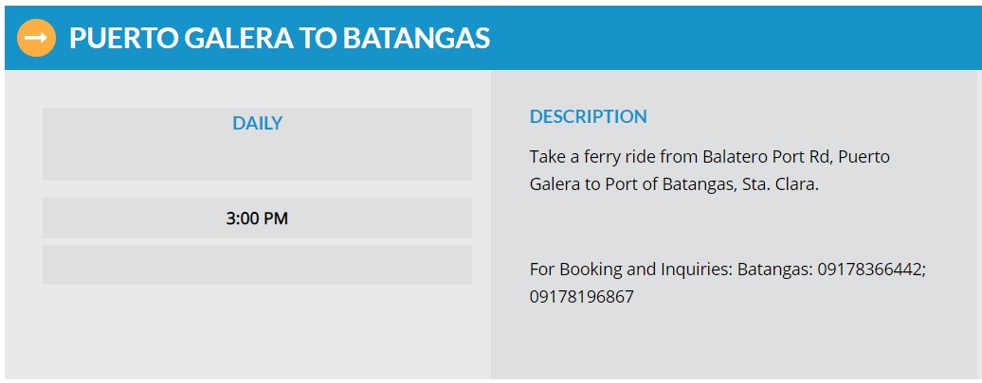The image size is (982, 383).
Task: Click the blank space under the DAILY label
Action: [257, 157]
